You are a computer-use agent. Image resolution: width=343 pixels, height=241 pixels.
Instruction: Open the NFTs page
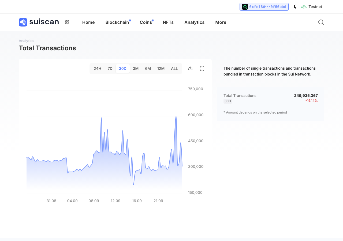(x=168, y=22)
